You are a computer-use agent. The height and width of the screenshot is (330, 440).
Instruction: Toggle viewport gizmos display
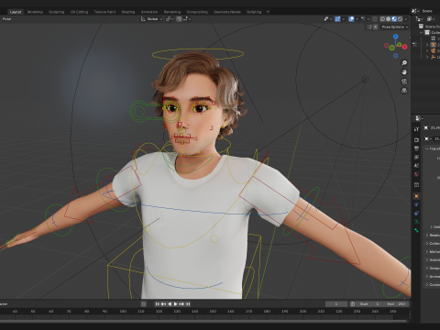coord(337,19)
